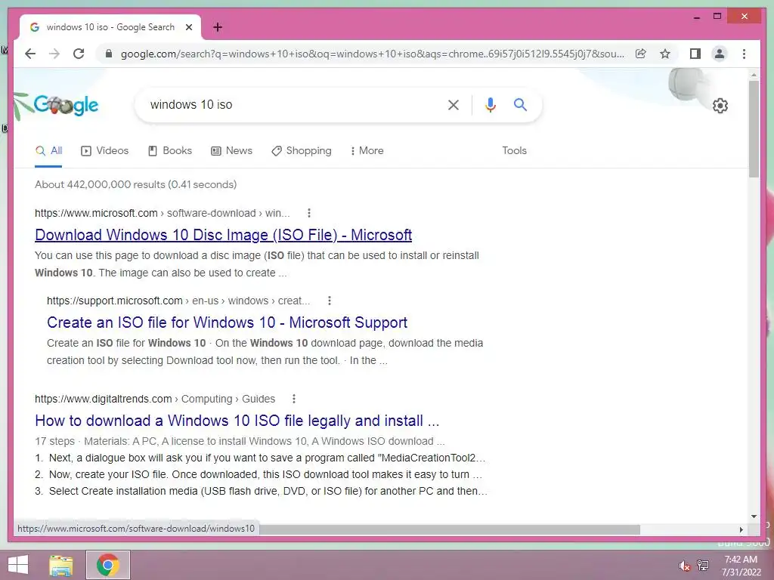Expand the More search categories
The image size is (774, 580).
(367, 151)
